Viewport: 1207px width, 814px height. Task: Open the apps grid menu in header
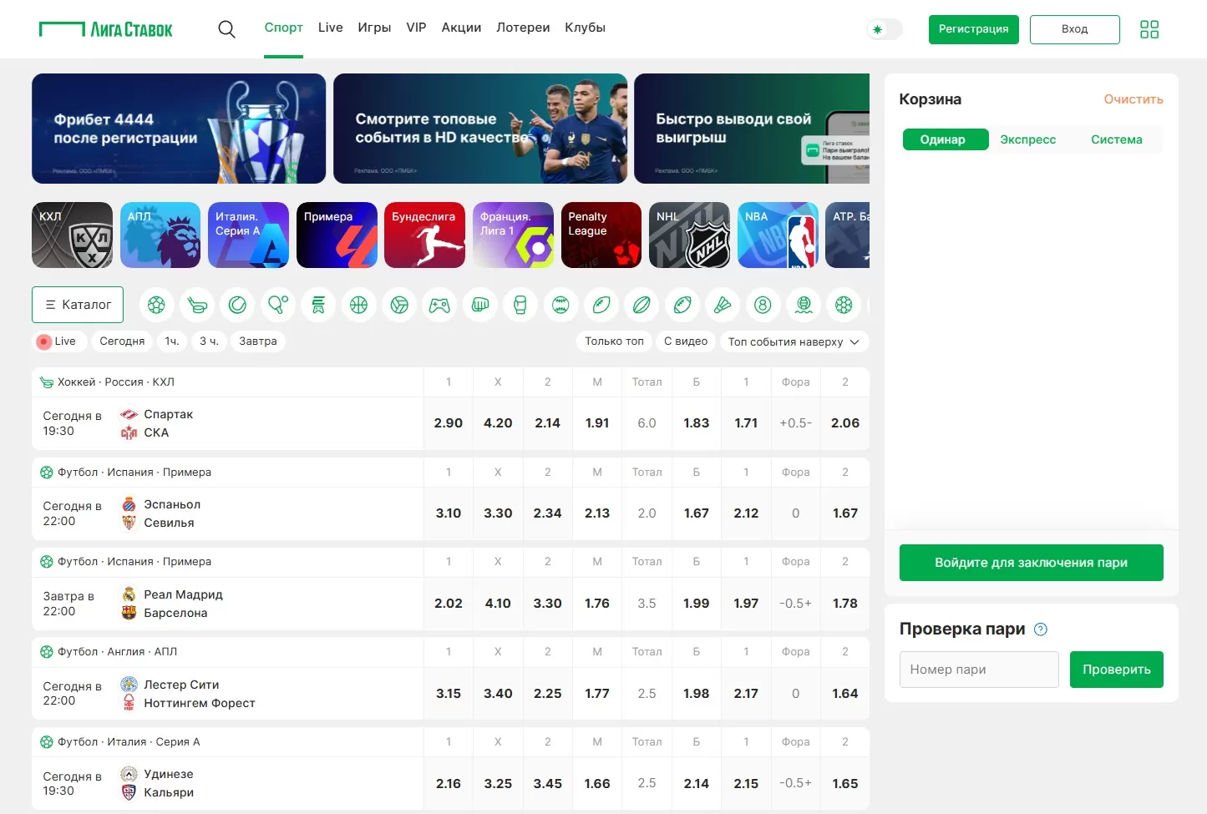1149,29
